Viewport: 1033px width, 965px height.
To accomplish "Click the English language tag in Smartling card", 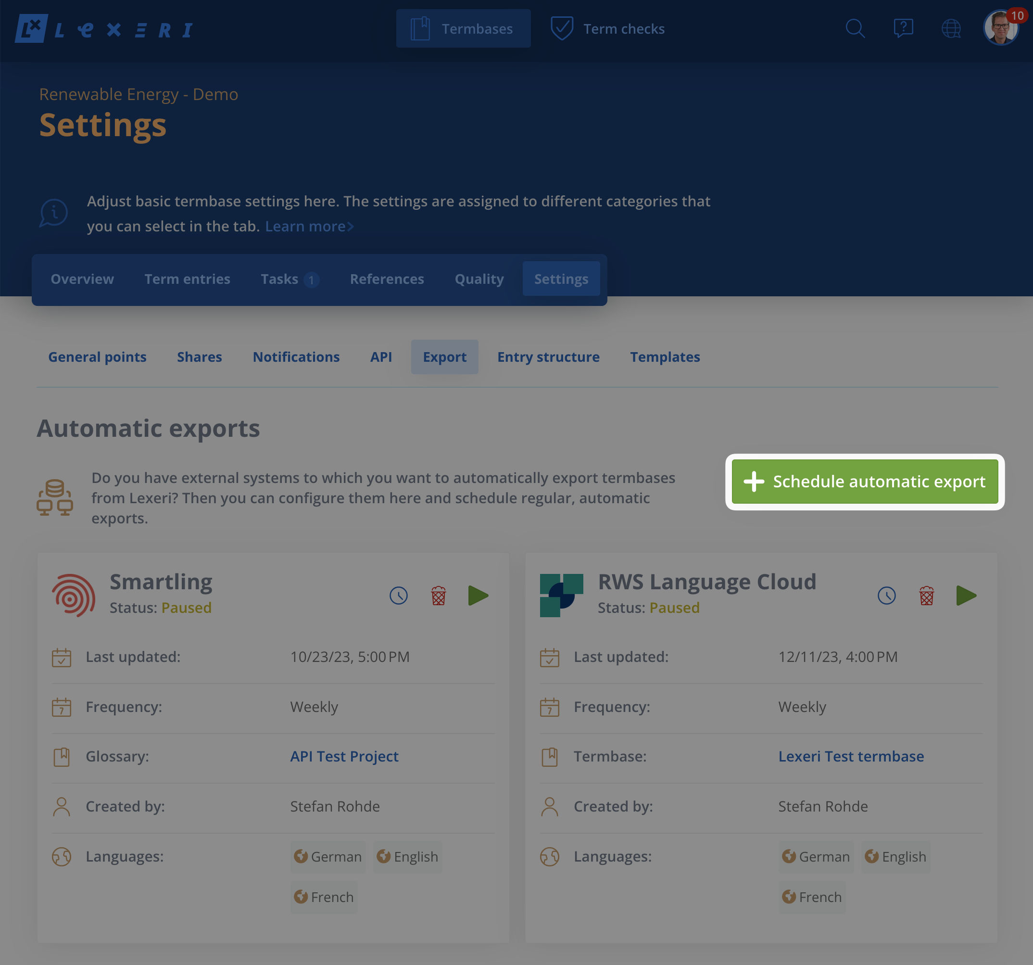I will 407,857.
